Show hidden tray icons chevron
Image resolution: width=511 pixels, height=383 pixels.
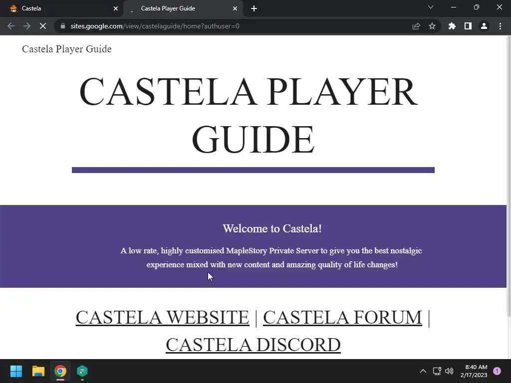tap(423, 371)
